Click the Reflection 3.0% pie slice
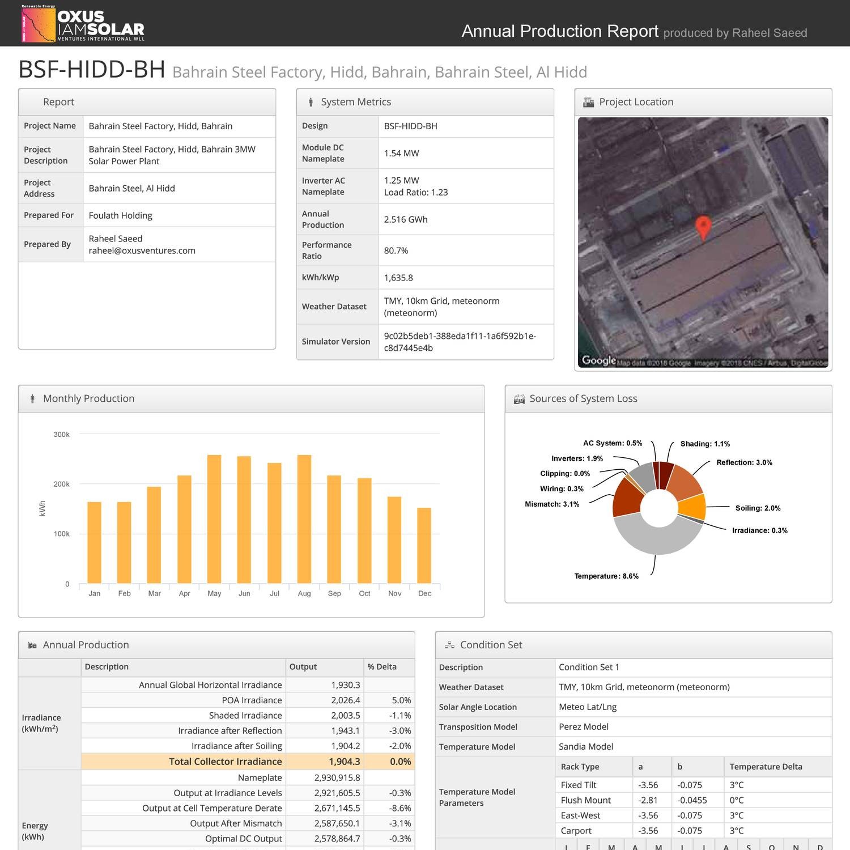The width and height of the screenshot is (850, 850). 685,482
